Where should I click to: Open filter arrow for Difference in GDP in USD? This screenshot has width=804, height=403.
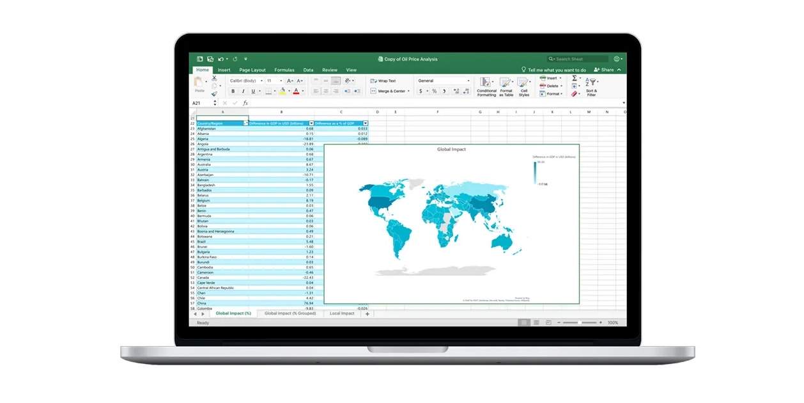pos(311,123)
